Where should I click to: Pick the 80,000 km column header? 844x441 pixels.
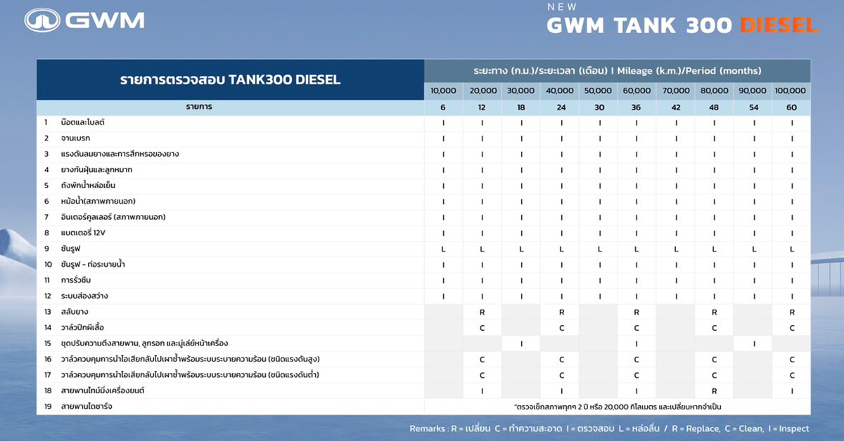tap(714, 91)
